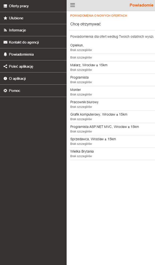Click the Informacje RSS feed icon
The image size is (155, 265).
pyautogui.click(x=5, y=30)
